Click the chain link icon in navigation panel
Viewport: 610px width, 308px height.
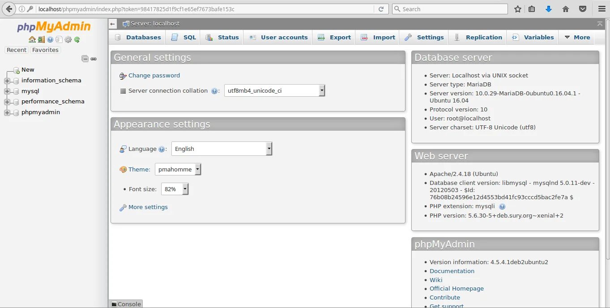click(94, 59)
